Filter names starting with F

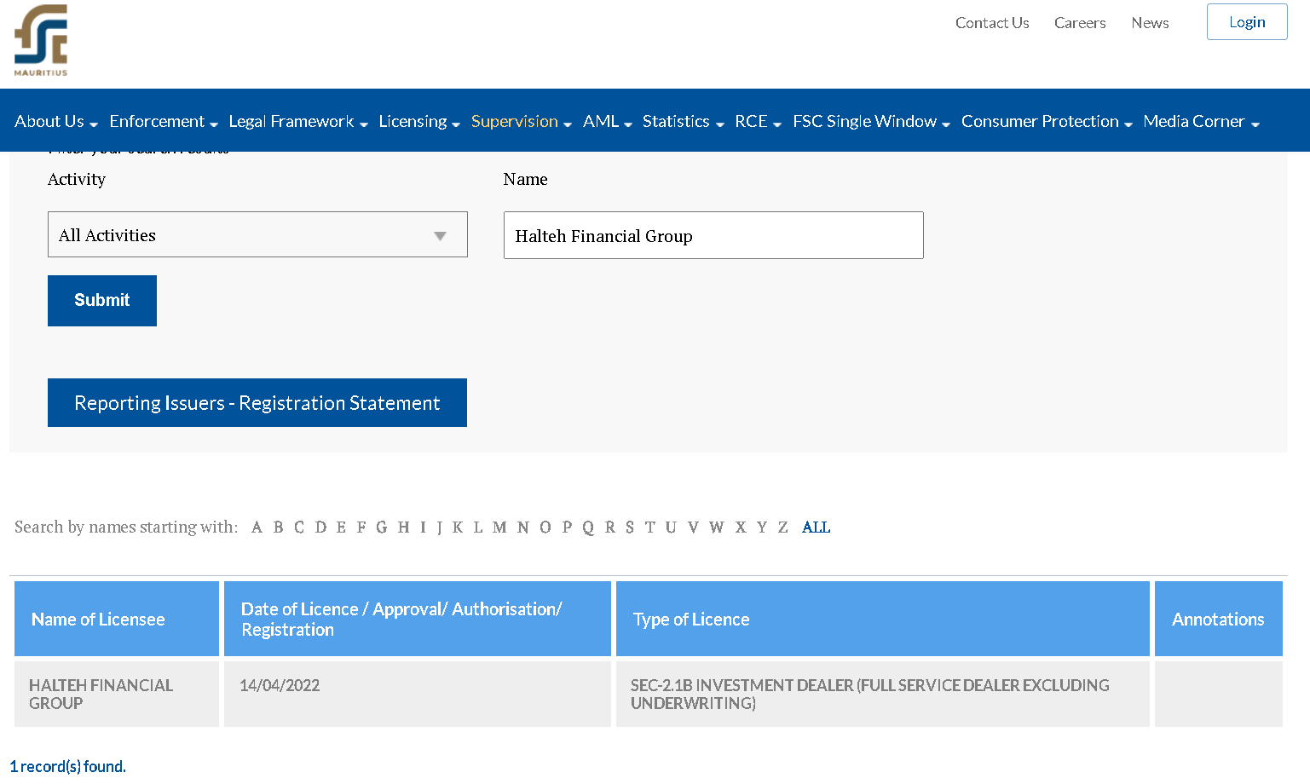point(361,527)
